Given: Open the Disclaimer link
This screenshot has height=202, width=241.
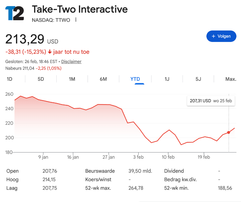Looking at the screenshot, I should pos(71,62).
